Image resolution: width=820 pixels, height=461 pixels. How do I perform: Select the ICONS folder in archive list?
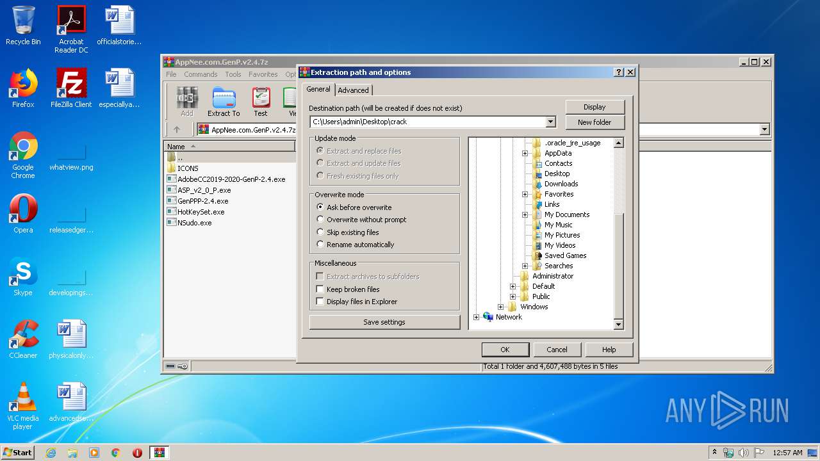point(182,168)
